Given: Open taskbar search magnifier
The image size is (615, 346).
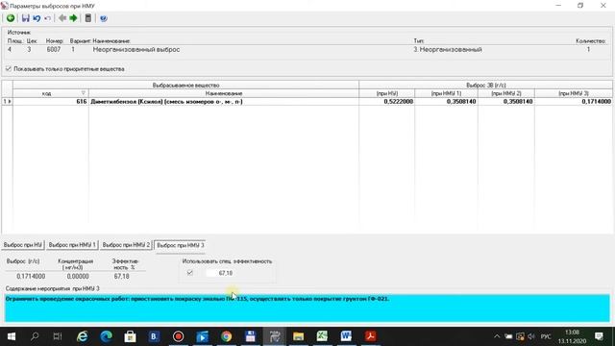Looking at the screenshot, I should 35,336.
